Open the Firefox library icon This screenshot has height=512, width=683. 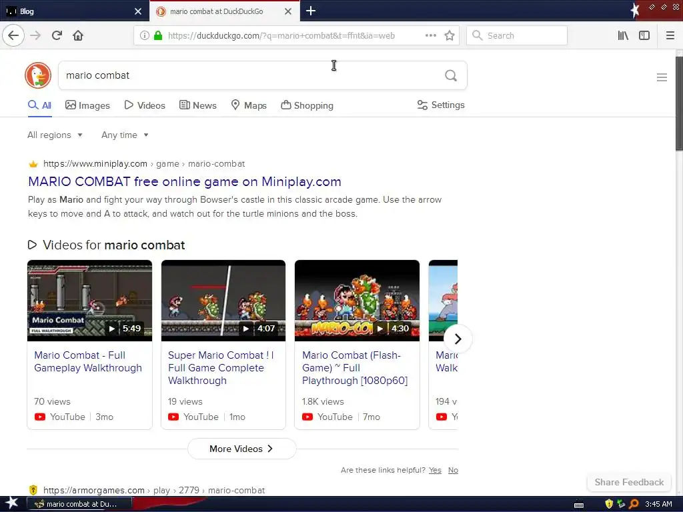623,35
